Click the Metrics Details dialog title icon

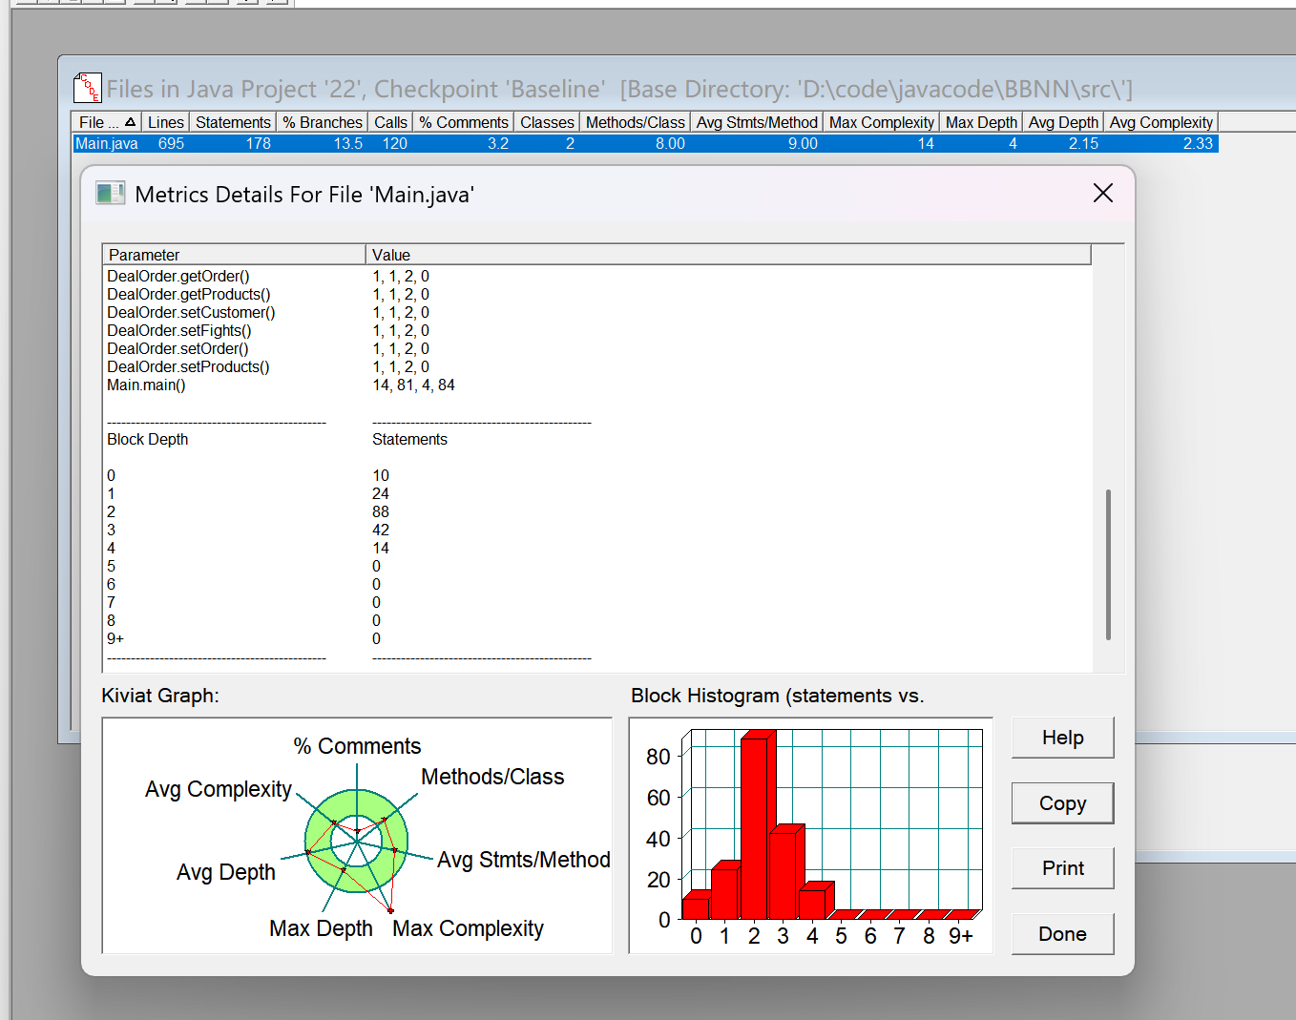(x=111, y=194)
